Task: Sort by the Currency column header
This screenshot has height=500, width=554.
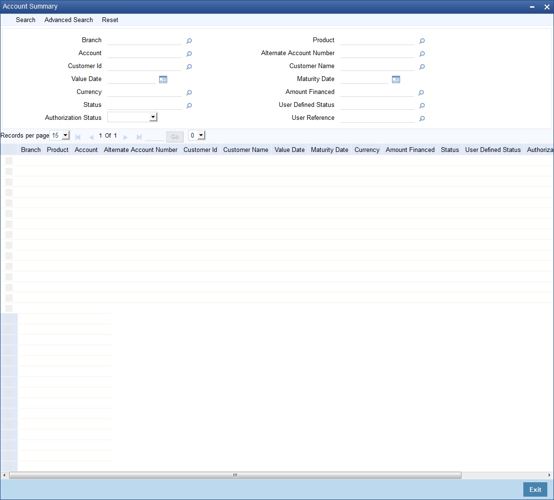Action: pyautogui.click(x=367, y=150)
